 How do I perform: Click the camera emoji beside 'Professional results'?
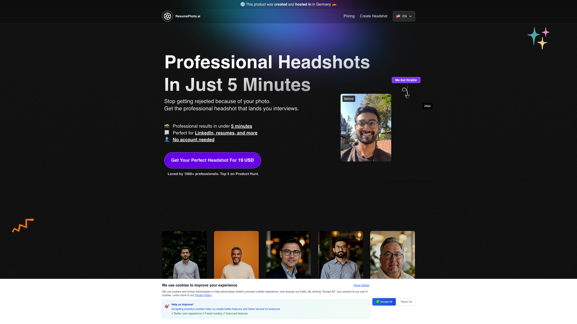pos(167,126)
